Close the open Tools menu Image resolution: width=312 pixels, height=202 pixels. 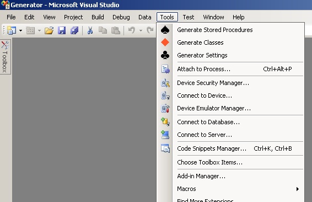click(x=167, y=17)
